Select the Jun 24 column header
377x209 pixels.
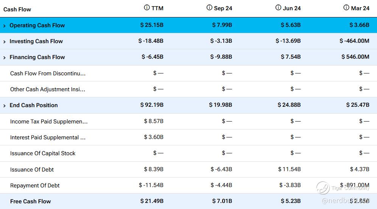[x=292, y=8]
